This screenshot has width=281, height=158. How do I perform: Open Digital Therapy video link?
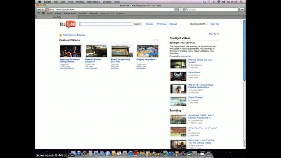click(x=195, y=97)
